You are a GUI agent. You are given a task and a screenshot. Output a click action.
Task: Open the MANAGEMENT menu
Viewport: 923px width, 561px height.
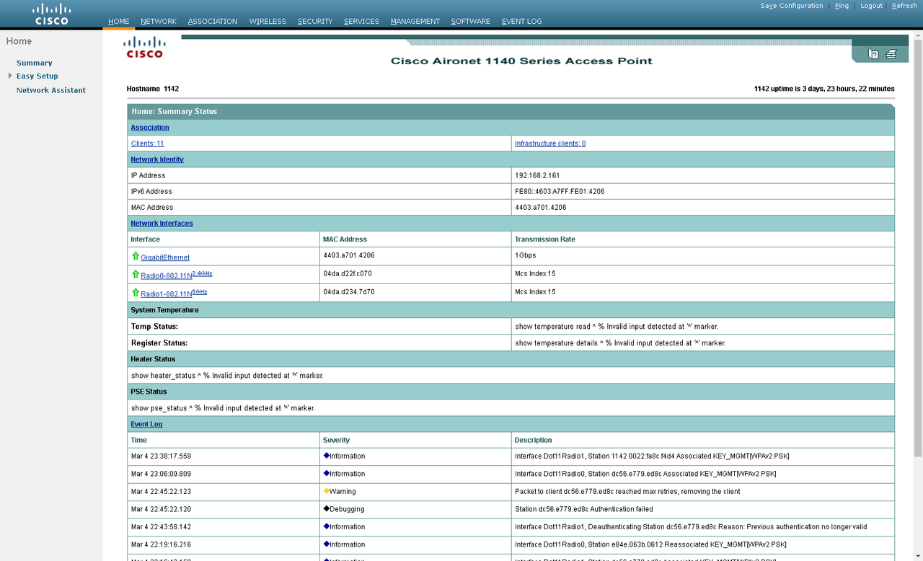point(415,22)
